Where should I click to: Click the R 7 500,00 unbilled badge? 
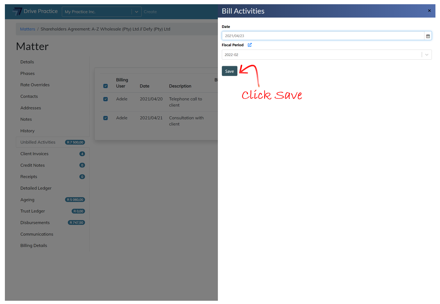(x=75, y=142)
